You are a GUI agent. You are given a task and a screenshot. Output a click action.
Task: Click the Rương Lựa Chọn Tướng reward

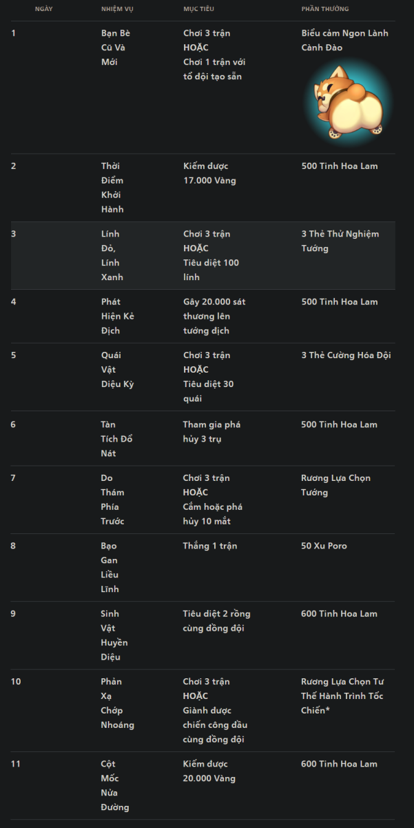(x=335, y=485)
